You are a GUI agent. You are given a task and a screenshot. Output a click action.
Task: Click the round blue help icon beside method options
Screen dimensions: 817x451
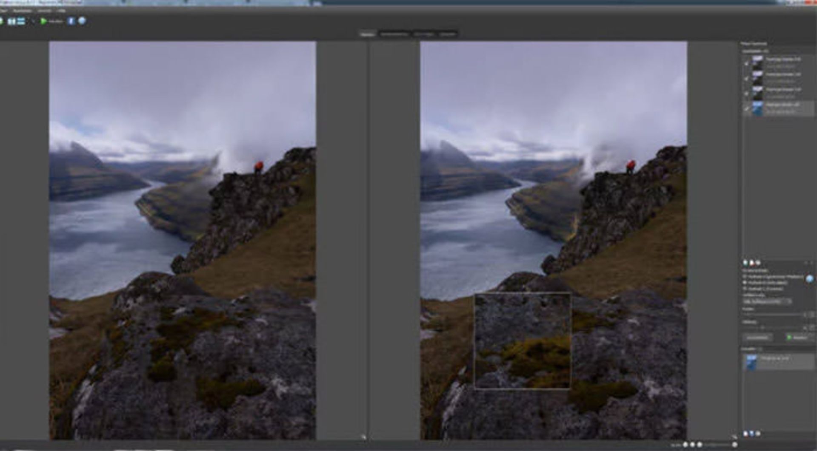point(809,279)
